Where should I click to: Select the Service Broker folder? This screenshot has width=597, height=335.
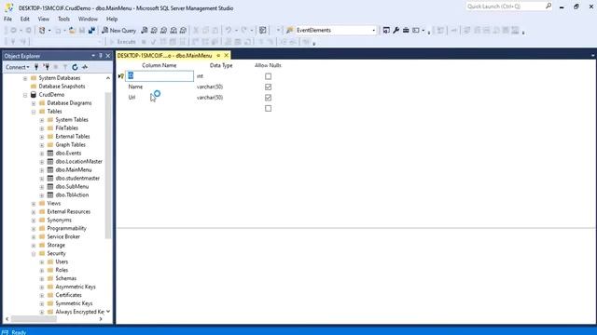point(63,236)
